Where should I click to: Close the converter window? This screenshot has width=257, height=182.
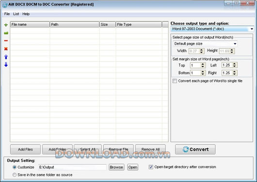tap(247, 3)
